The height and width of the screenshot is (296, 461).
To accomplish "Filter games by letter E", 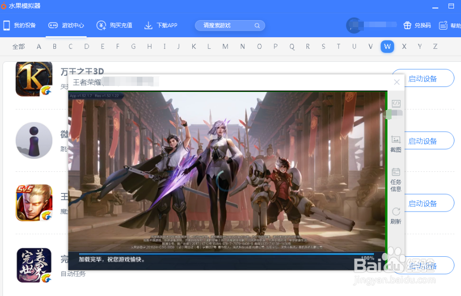I will [102, 46].
